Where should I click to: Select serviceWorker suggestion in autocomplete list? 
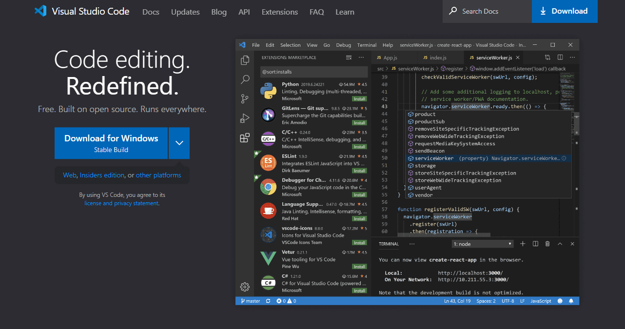coord(489,158)
